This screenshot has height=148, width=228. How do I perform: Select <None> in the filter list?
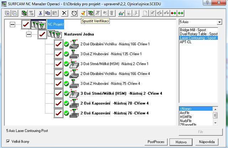point(196,109)
